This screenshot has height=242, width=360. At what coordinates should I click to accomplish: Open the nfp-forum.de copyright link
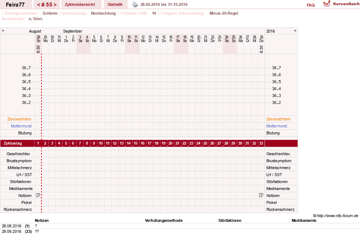coord(336,216)
